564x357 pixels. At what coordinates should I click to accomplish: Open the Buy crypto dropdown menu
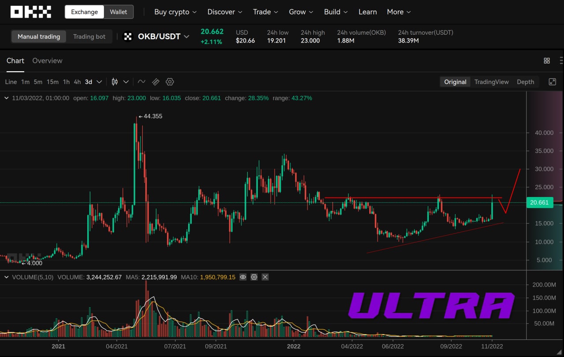click(x=175, y=12)
